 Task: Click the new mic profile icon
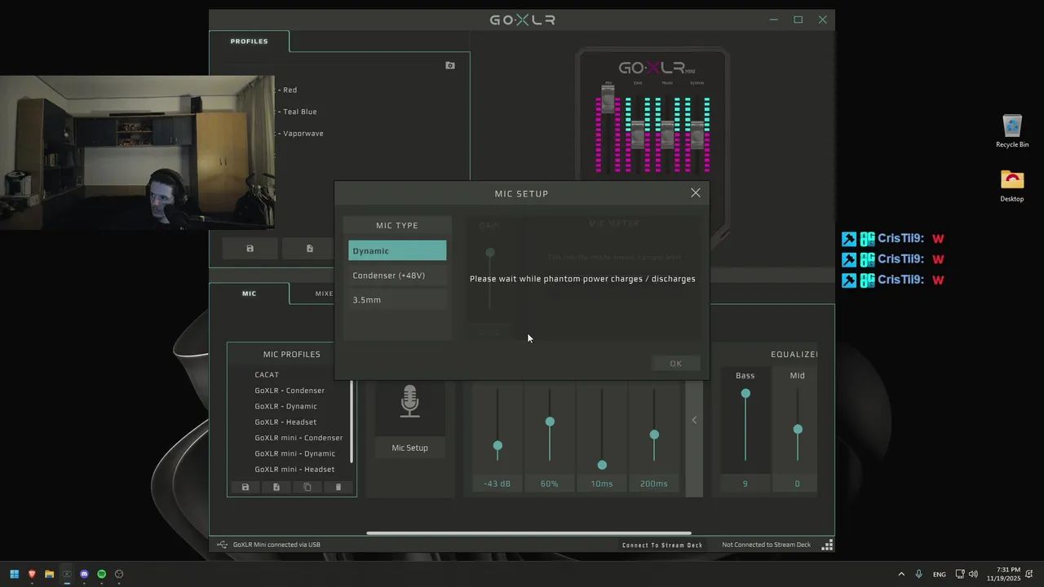coord(276,487)
